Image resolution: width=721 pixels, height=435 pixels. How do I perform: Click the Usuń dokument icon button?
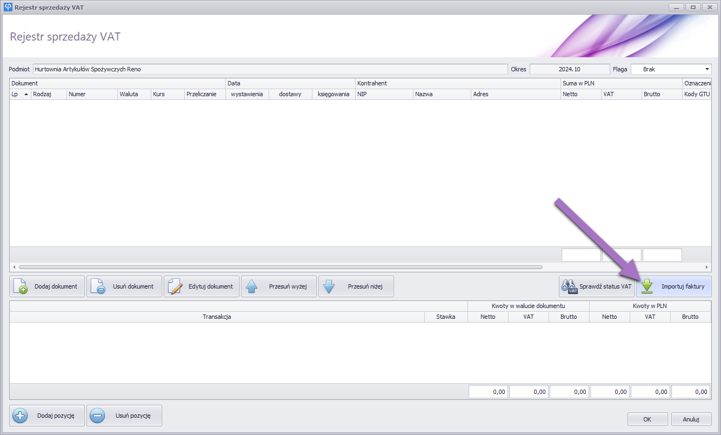[x=124, y=286]
